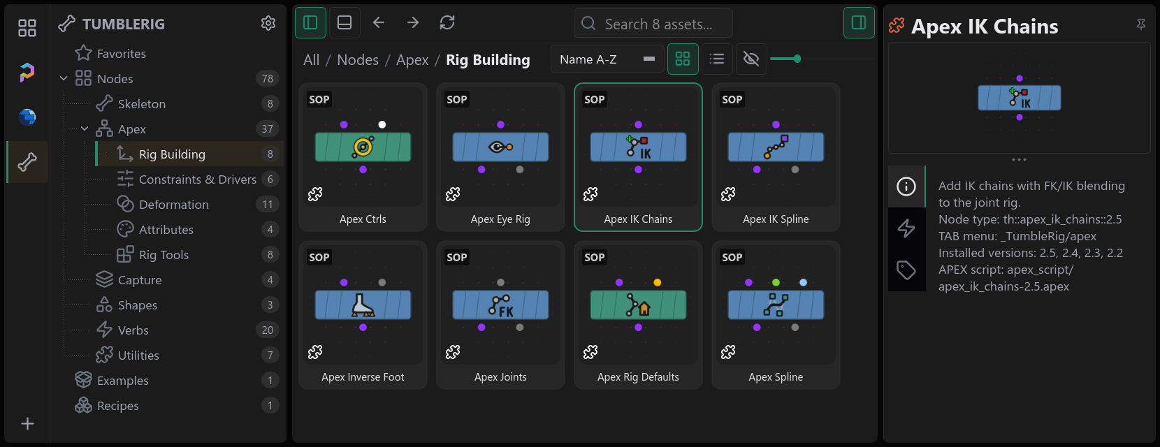
Task: Select the Apex Spline node card
Action: [776, 315]
